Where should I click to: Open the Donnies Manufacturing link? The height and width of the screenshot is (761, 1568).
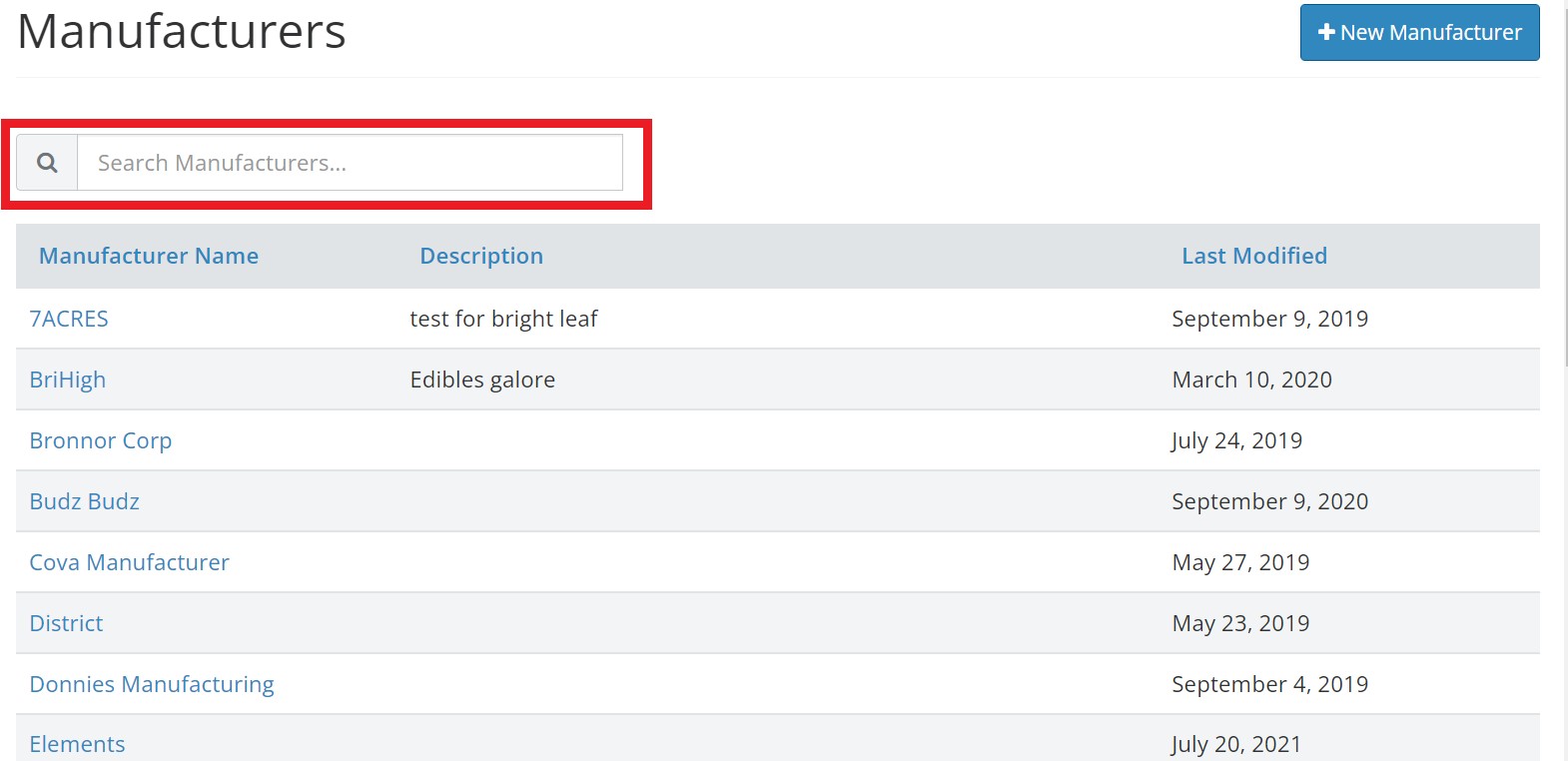[152, 684]
